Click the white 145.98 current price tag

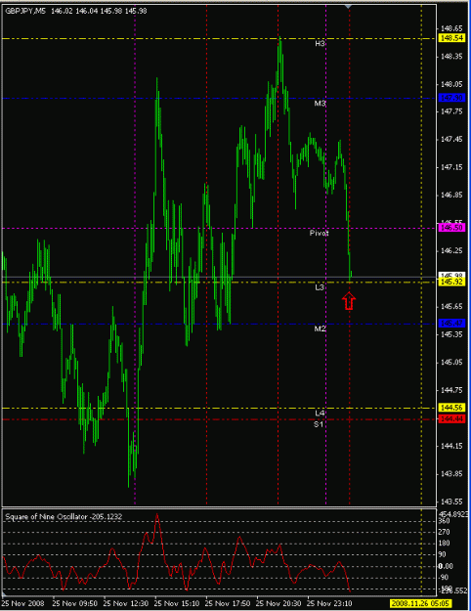tap(451, 275)
